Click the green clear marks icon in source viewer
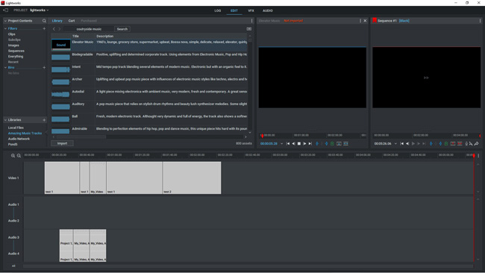 pos(332,143)
